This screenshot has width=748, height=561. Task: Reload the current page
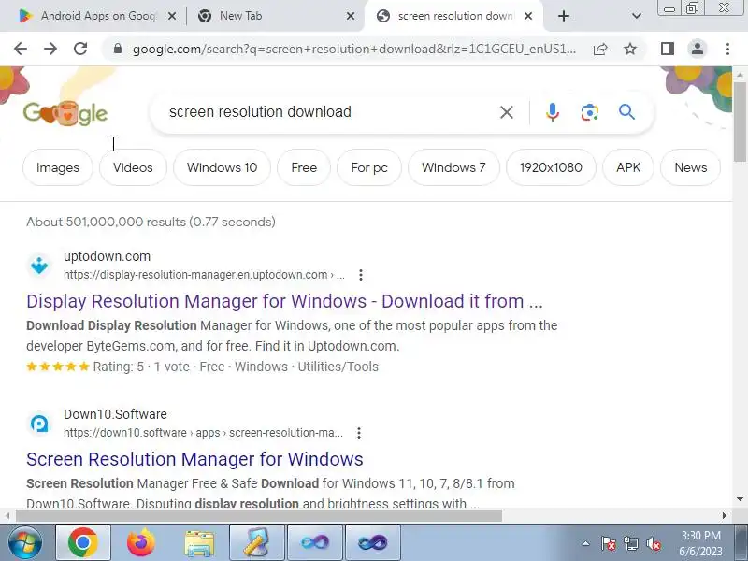tap(80, 49)
